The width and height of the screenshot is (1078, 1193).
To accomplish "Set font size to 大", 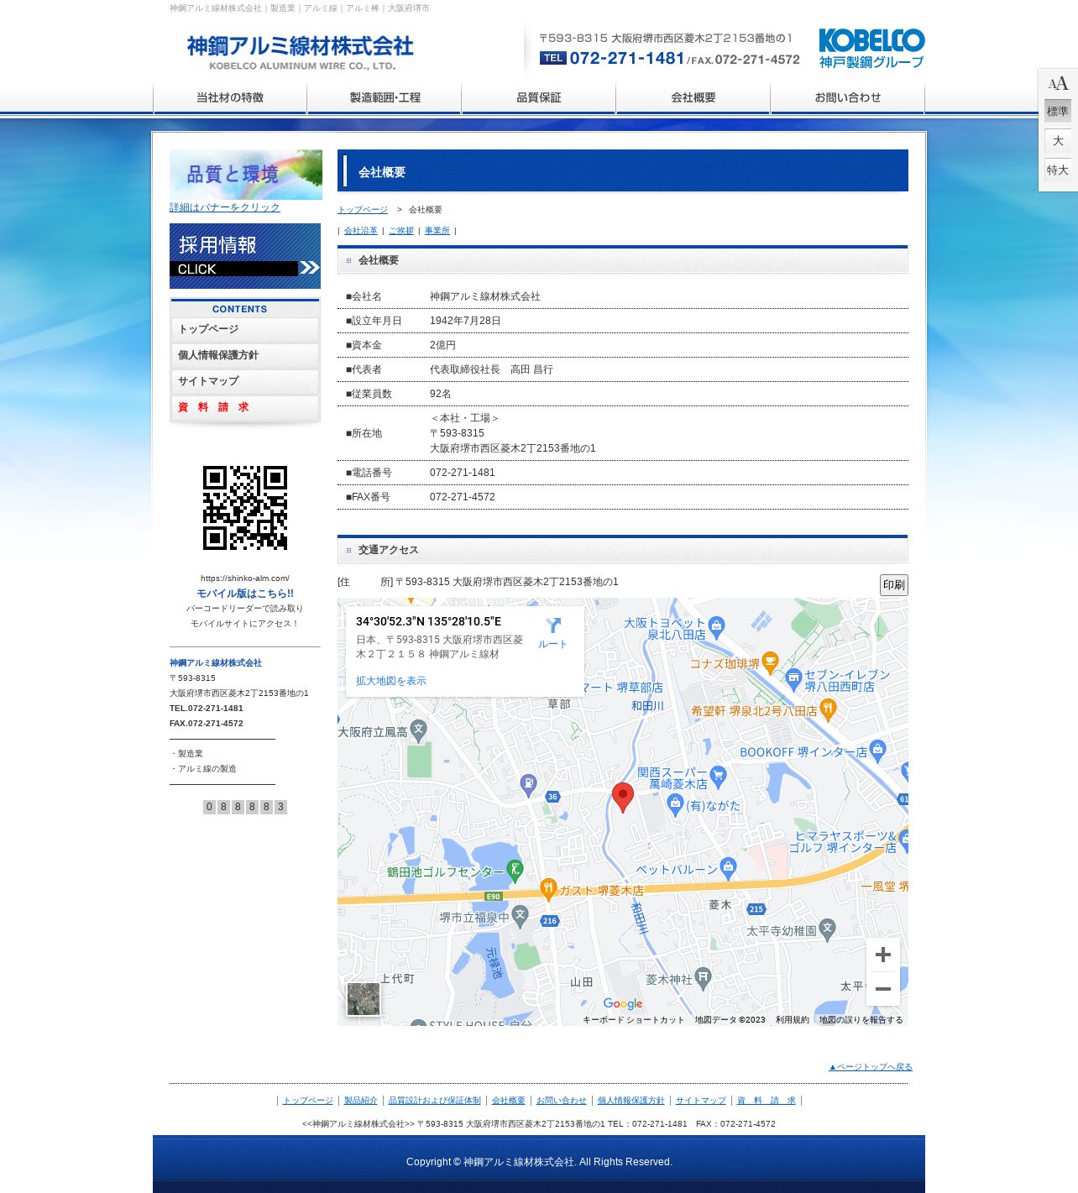I will coord(1058,140).
